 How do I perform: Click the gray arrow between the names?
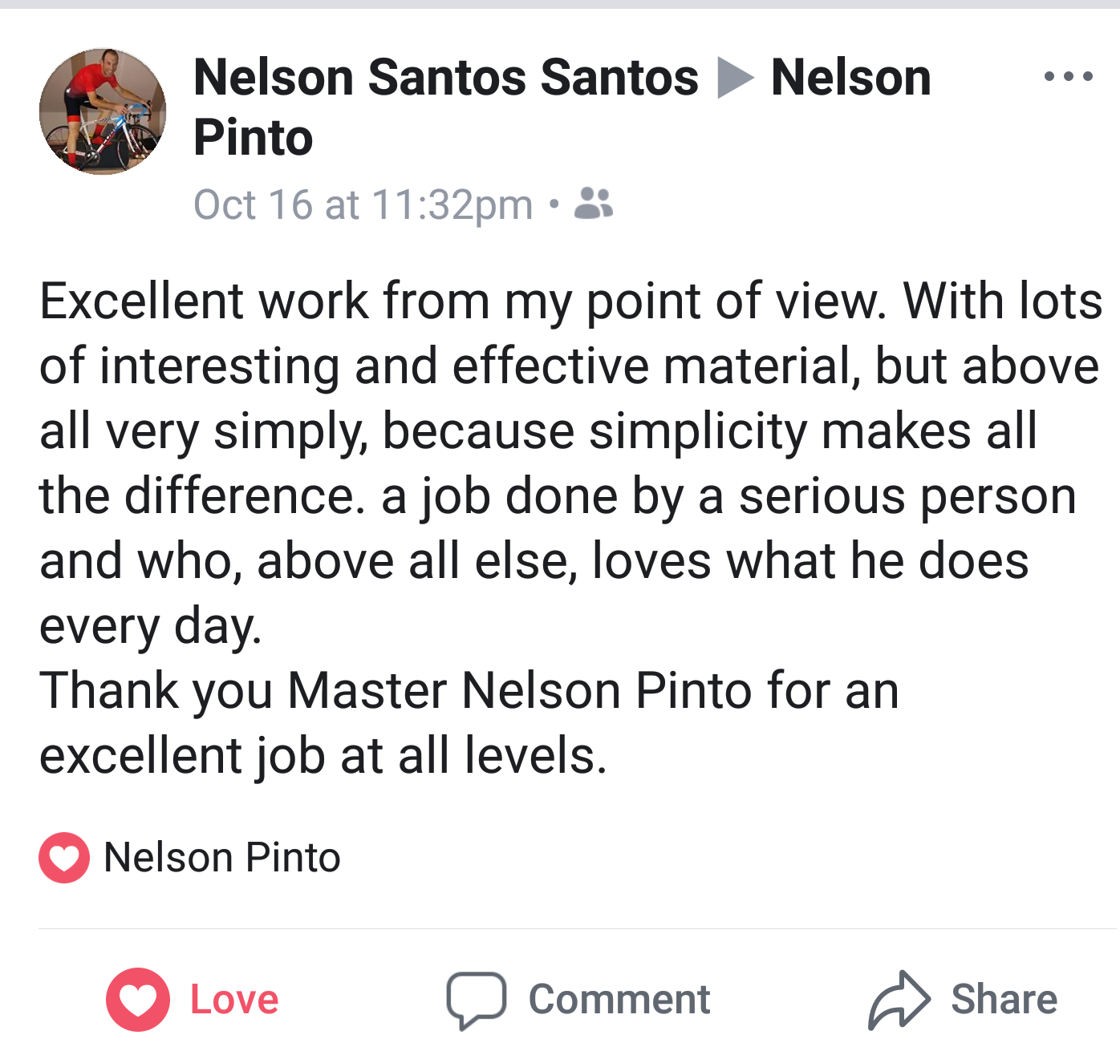(x=735, y=78)
